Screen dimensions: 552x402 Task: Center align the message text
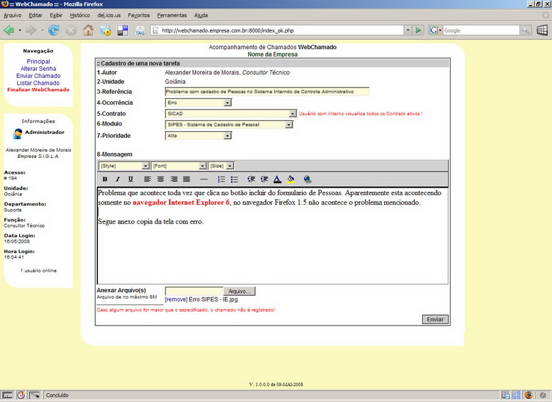160,179
